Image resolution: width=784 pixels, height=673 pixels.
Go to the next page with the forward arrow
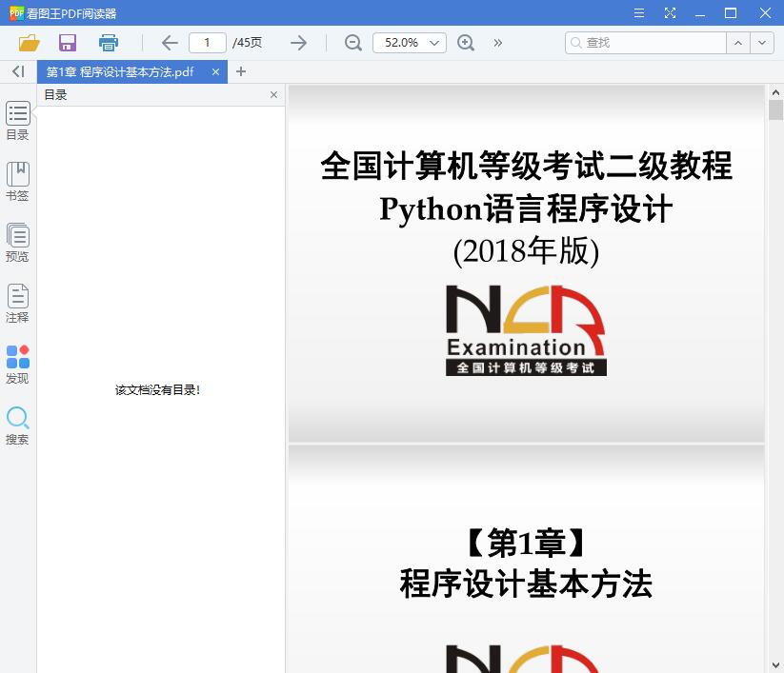(298, 43)
